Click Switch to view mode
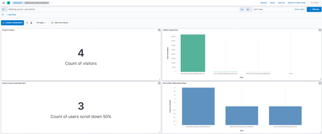The width and height of the screenshot is (322, 134). coord(297,3)
